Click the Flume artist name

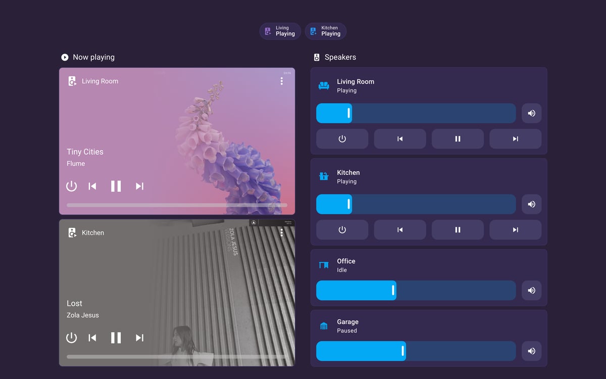pyautogui.click(x=76, y=164)
